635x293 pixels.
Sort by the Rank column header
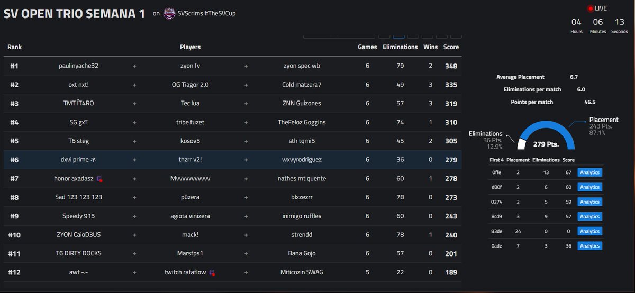(14, 47)
